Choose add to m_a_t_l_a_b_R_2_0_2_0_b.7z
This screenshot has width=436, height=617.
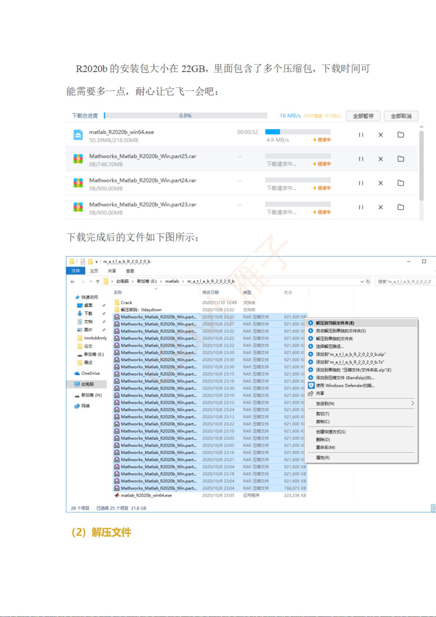tap(362, 362)
